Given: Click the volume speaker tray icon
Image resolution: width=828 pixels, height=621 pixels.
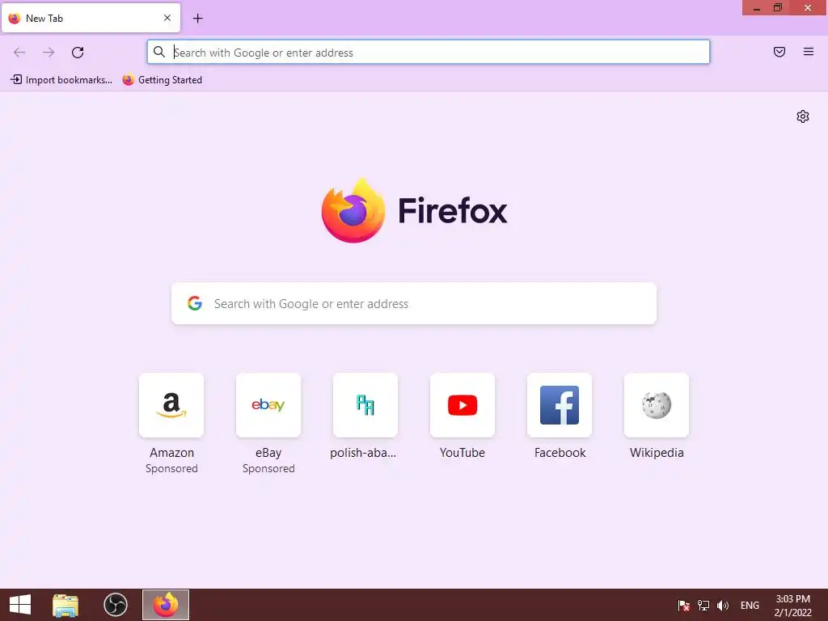Looking at the screenshot, I should click(x=722, y=605).
